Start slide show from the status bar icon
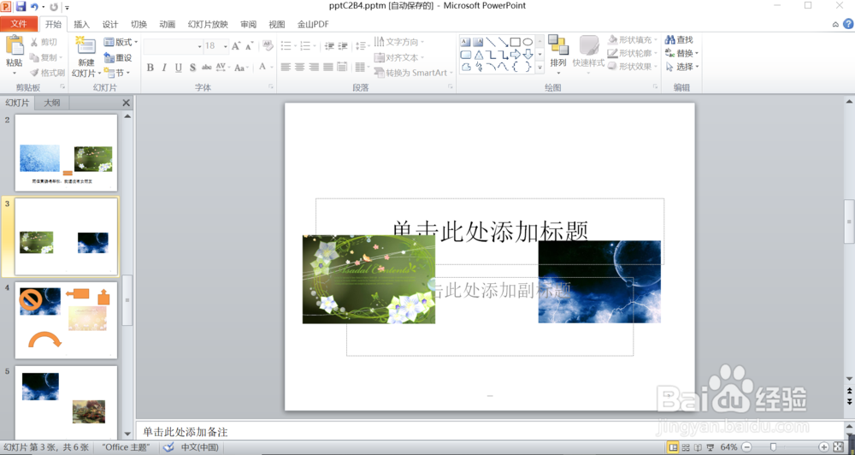The image size is (855, 455). click(x=711, y=447)
